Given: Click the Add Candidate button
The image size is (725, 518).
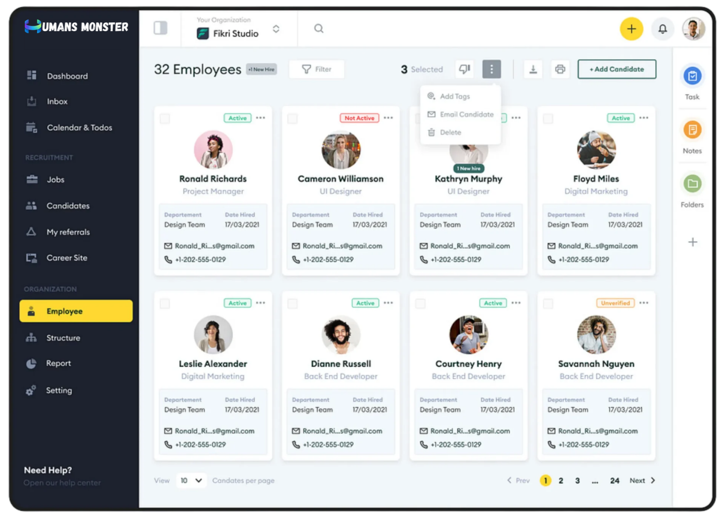Looking at the screenshot, I should pyautogui.click(x=617, y=69).
